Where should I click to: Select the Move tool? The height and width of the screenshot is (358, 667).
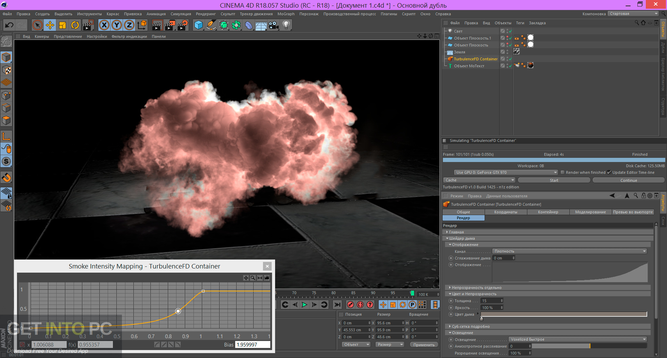[x=50, y=25]
